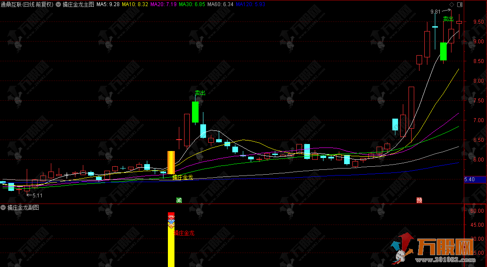Click the green 减 marker icon

point(179,200)
